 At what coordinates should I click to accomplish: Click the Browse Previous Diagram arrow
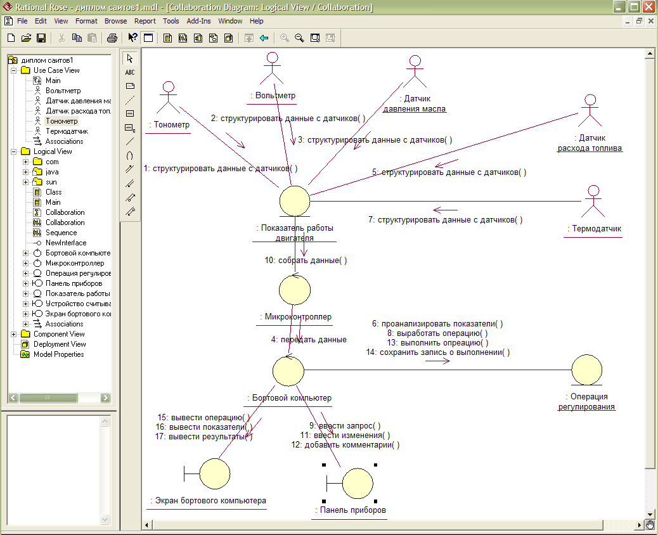click(x=264, y=38)
